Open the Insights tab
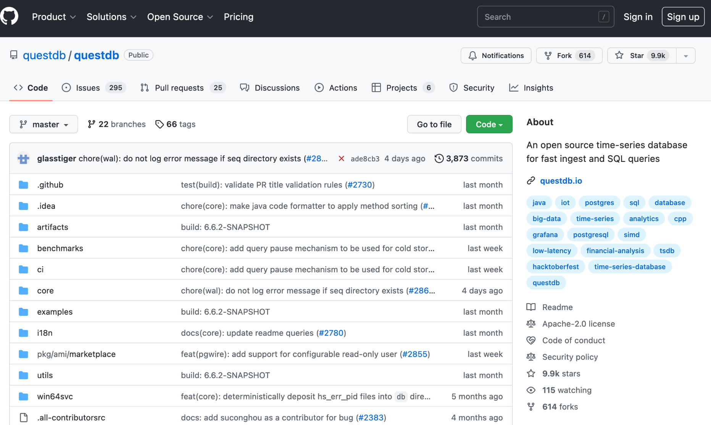Image resolution: width=711 pixels, height=425 pixels. pos(531,88)
